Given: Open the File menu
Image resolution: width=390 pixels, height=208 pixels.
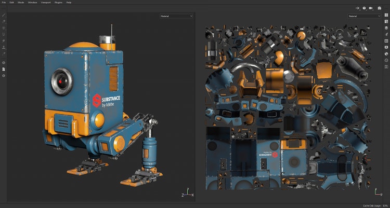Looking at the screenshot, I should pyautogui.click(x=4, y=3).
